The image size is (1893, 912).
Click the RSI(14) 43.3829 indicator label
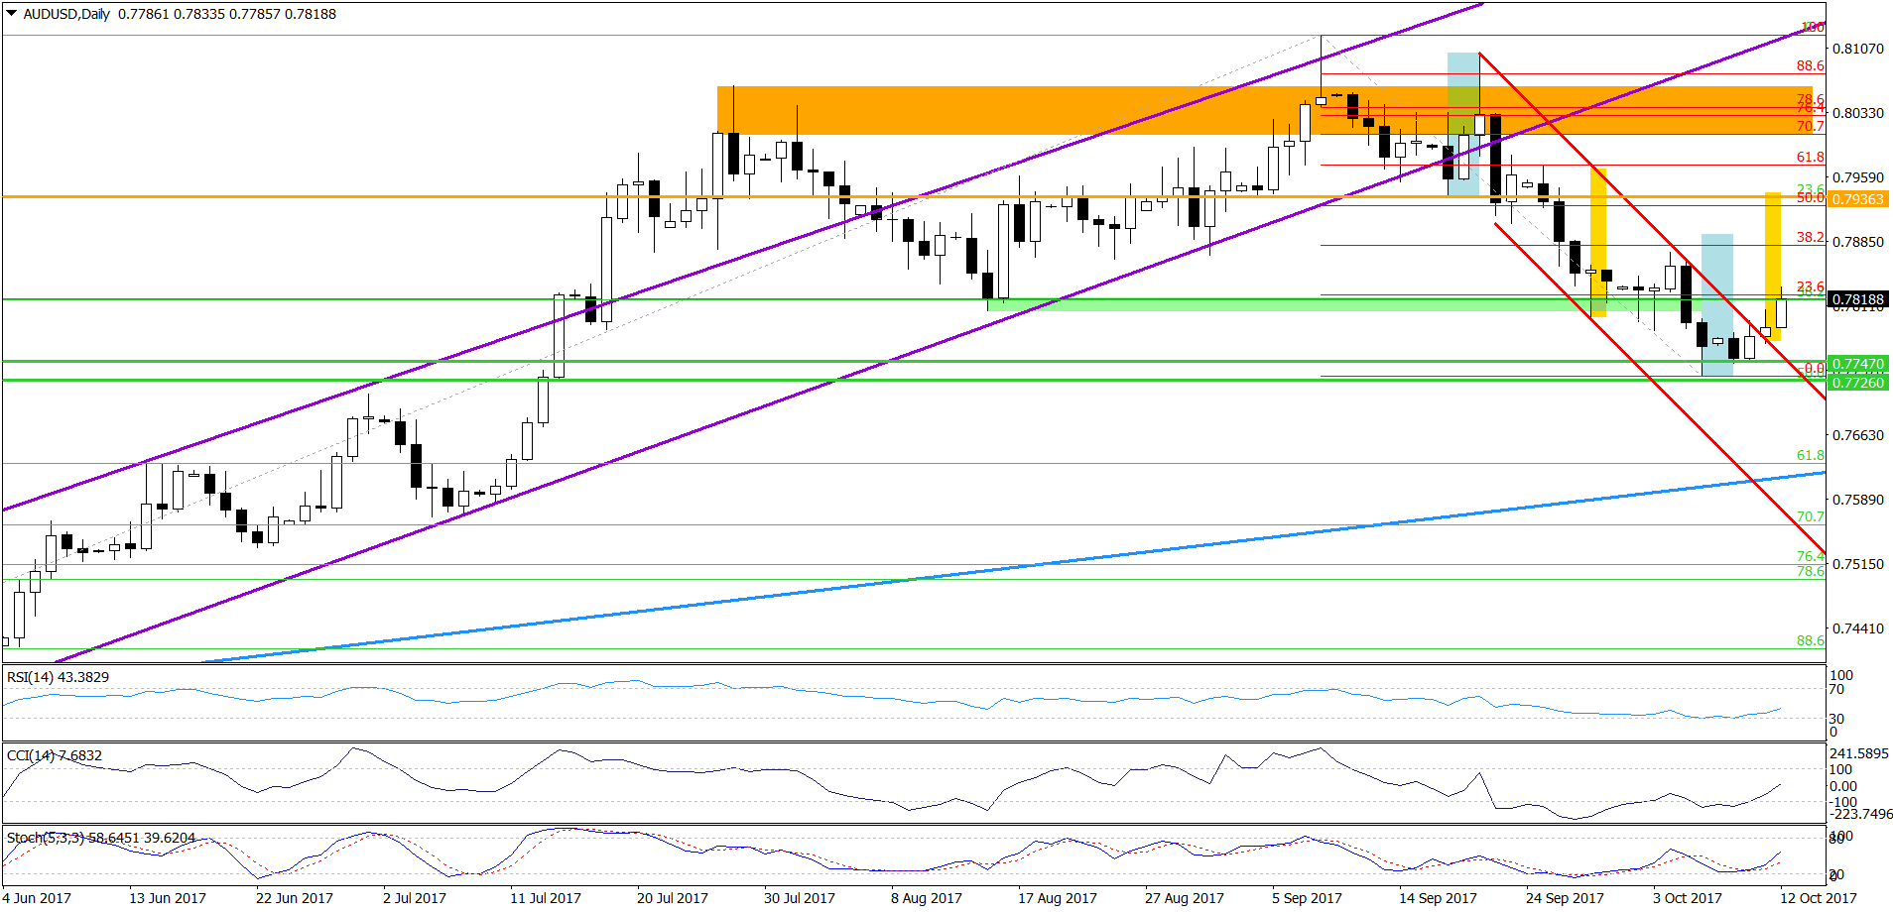click(x=58, y=677)
